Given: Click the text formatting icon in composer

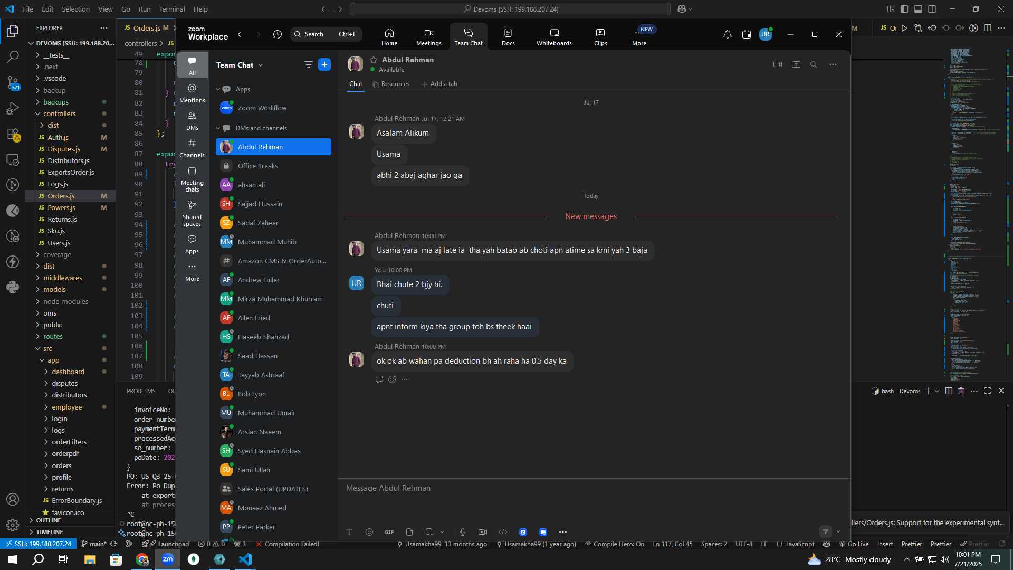Looking at the screenshot, I should 349,532.
